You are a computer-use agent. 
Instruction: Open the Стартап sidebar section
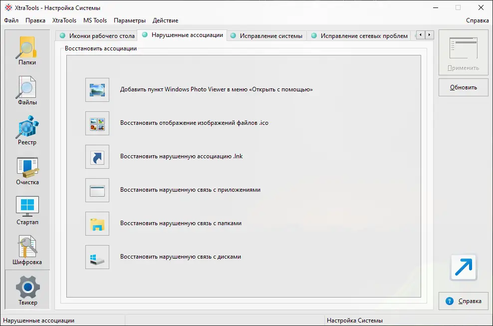click(27, 210)
